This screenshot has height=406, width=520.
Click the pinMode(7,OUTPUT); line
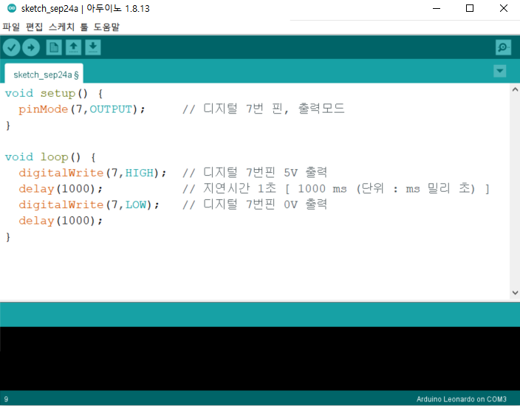click(81, 109)
